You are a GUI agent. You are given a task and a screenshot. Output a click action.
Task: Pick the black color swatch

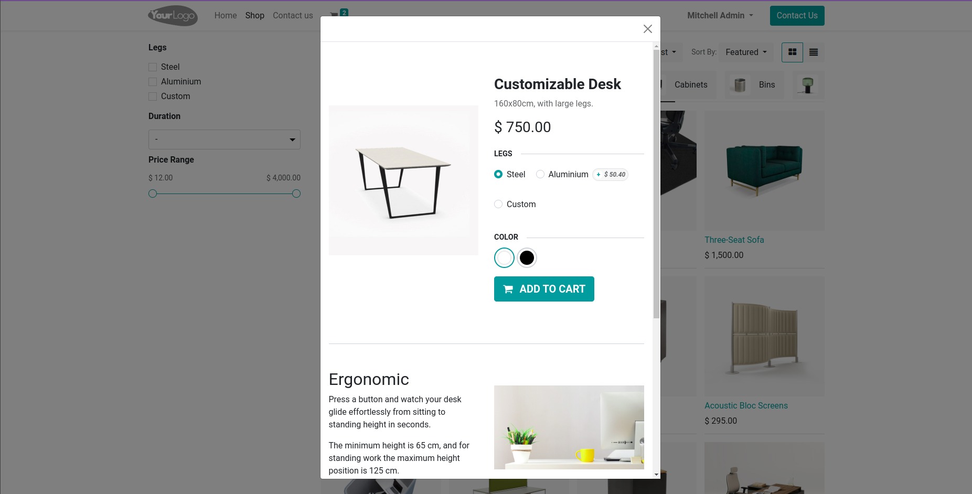[527, 258]
